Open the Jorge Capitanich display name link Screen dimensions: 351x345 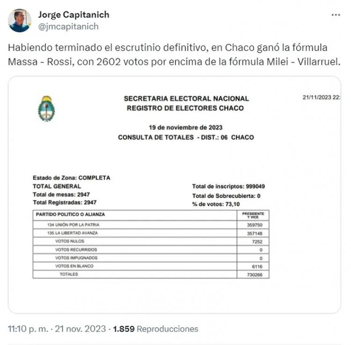tap(73, 15)
